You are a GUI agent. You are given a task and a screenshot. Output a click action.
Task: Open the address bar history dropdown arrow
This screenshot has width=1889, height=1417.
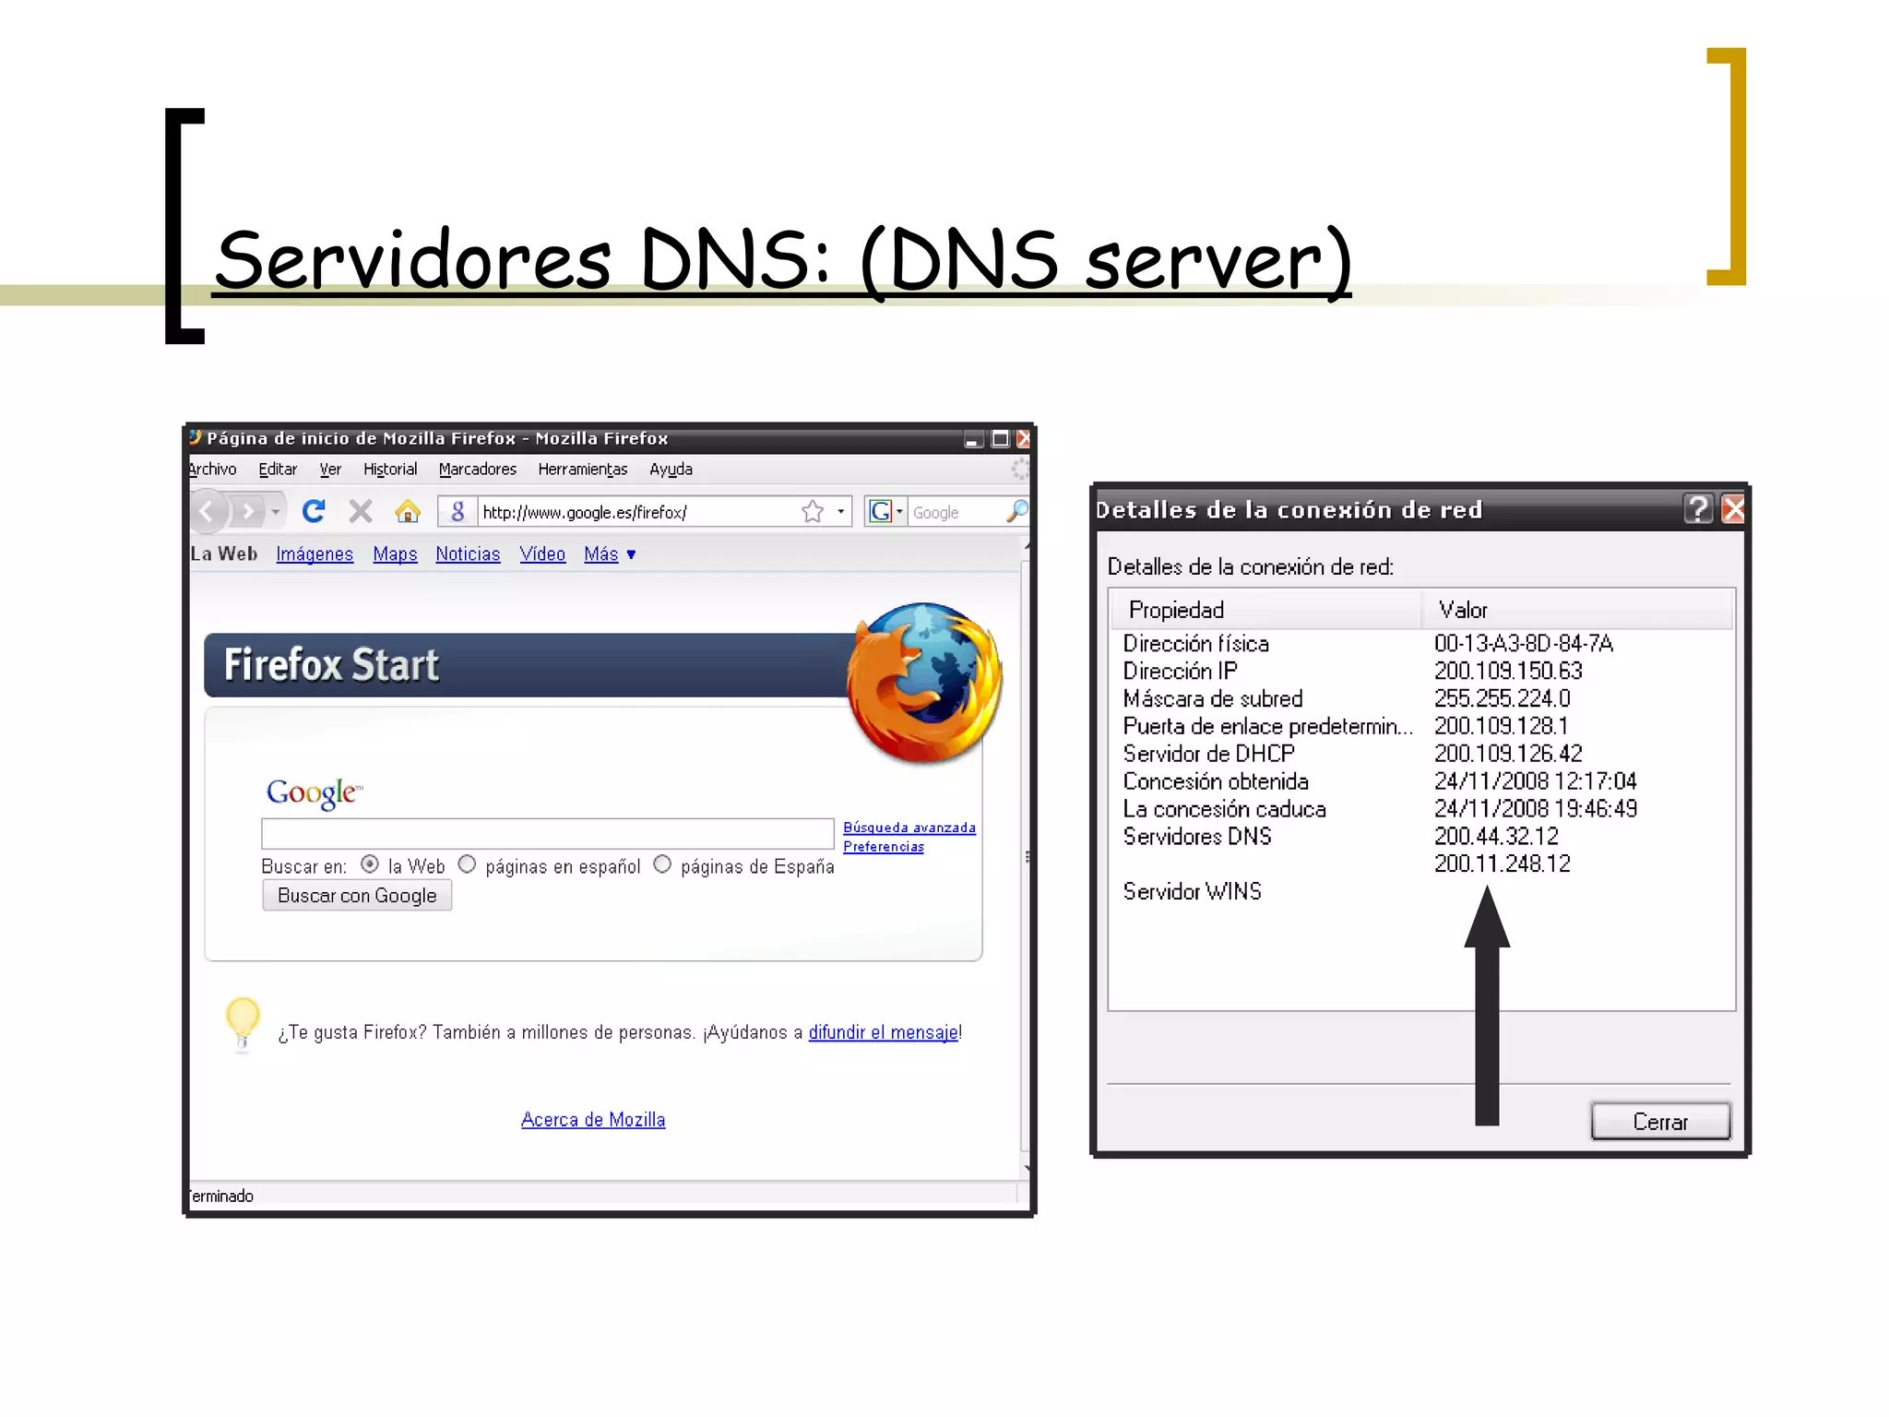click(x=840, y=511)
